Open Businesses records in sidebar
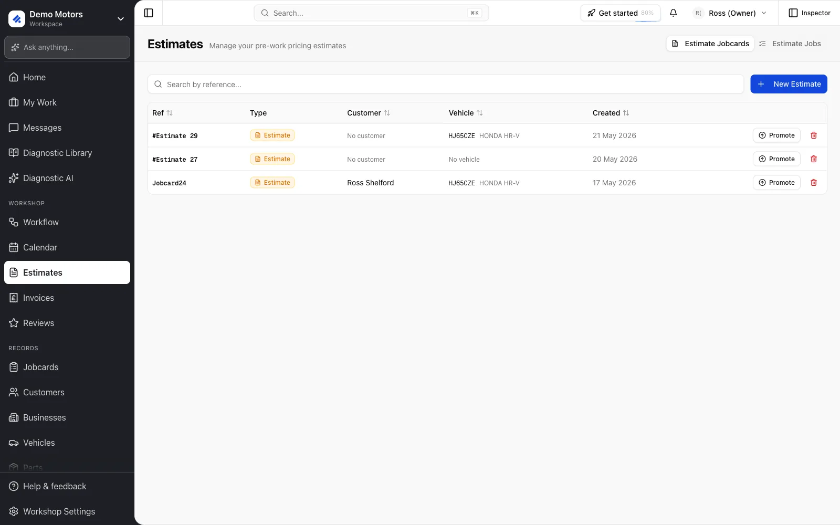Image resolution: width=840 pixels, height=525 pixels. click(67, 417)
